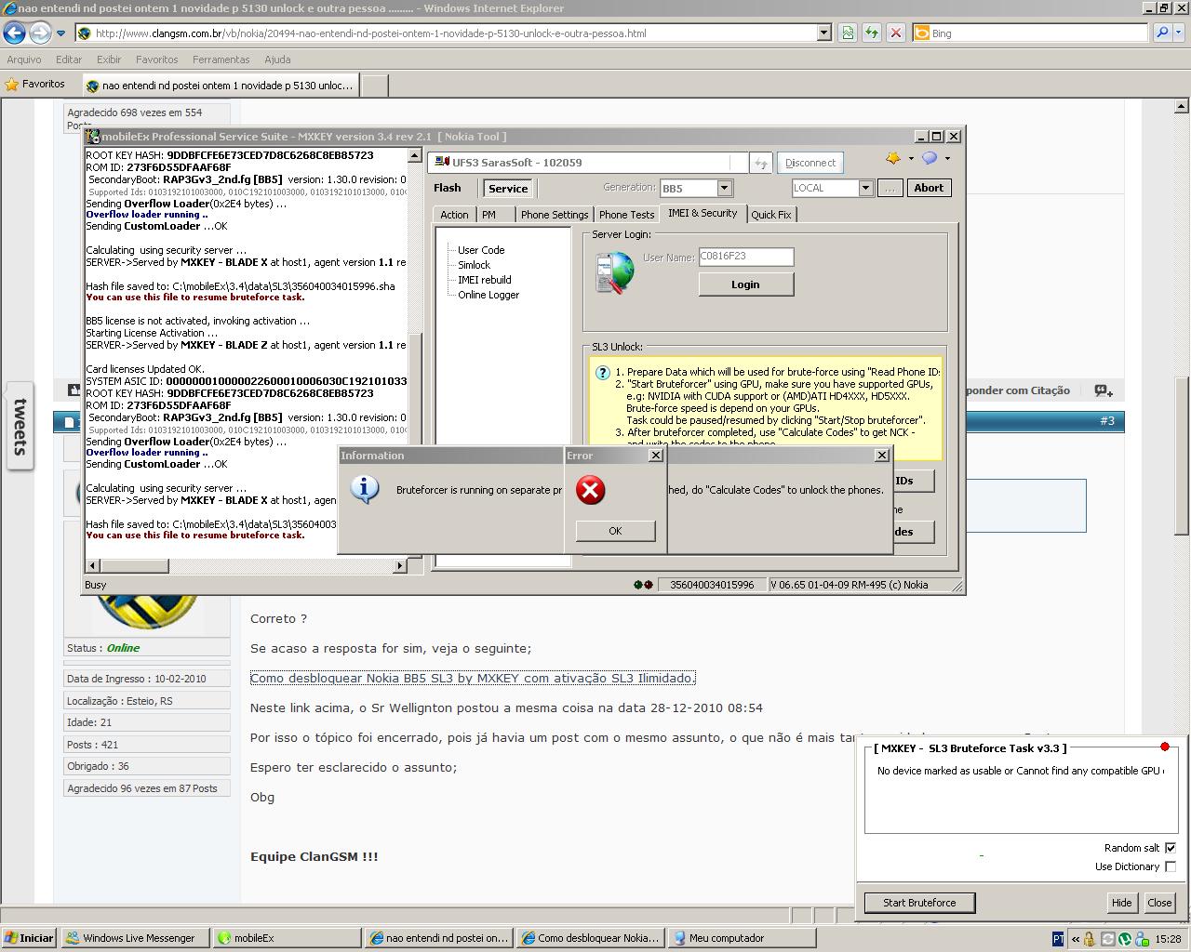
Task: Open the chat bubble dropdown arrow
Action: pos(947,158)
